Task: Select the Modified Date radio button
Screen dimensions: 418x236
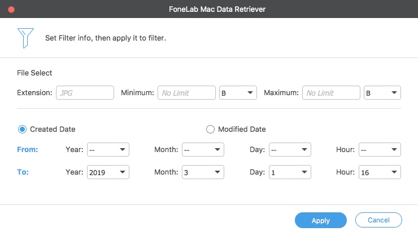Action: 210,130
